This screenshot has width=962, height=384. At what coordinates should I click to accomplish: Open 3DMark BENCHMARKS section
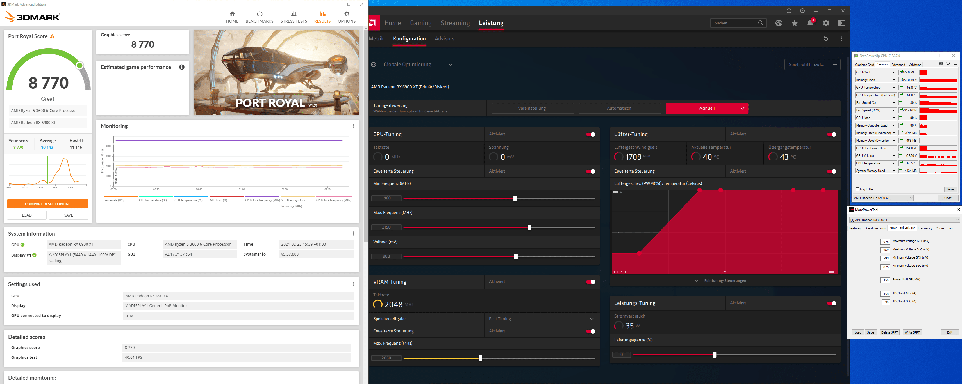pos(260,17)
